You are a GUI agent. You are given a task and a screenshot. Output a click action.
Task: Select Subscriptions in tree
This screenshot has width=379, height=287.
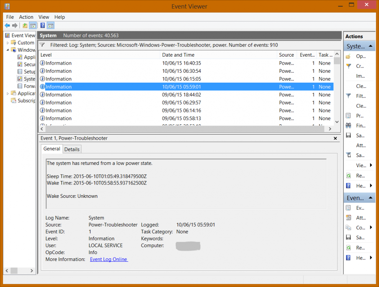pyautogui.click(x=23, y=101)
